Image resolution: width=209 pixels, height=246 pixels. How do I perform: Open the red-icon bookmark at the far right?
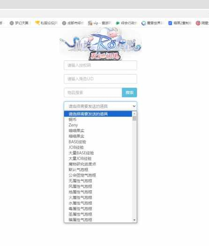coord(202,23)
